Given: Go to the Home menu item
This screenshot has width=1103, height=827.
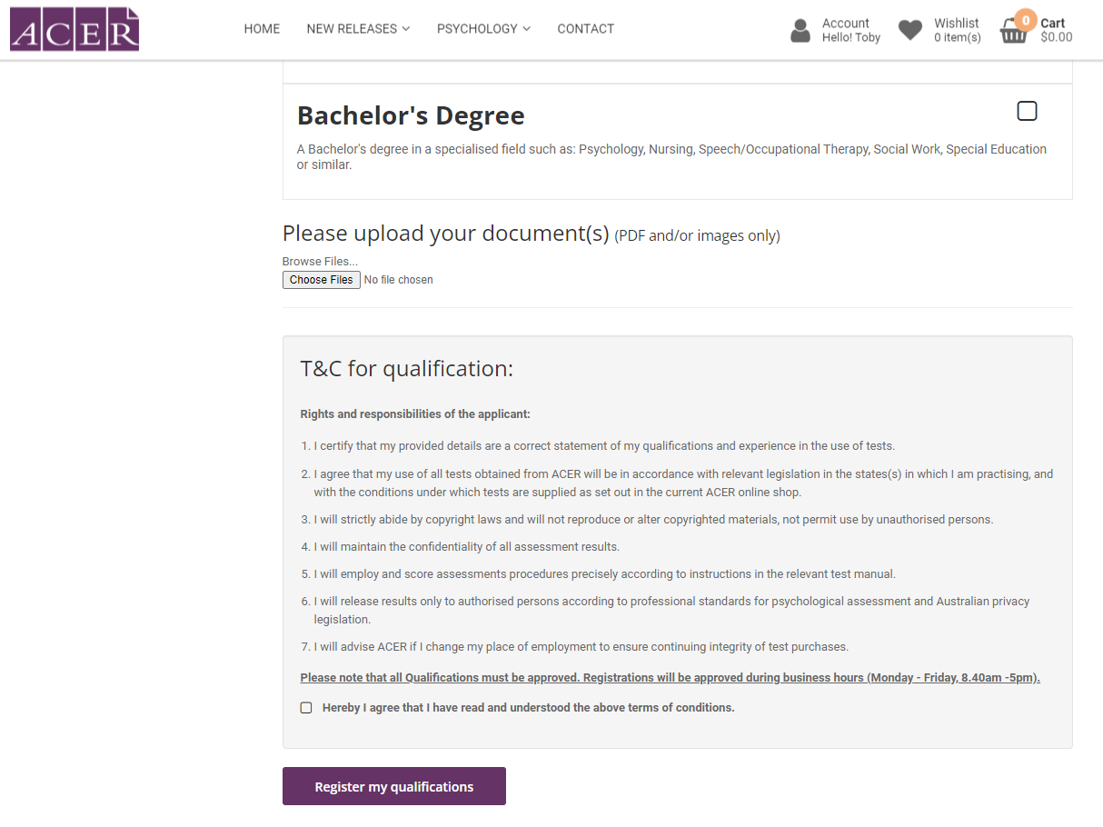Looking at the screenshot, I should [x=262, y=29].
